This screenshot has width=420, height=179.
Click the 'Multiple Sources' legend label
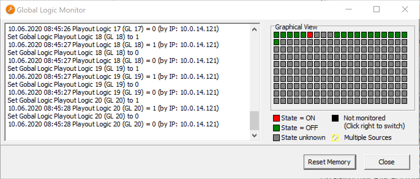tap(368, 138)
